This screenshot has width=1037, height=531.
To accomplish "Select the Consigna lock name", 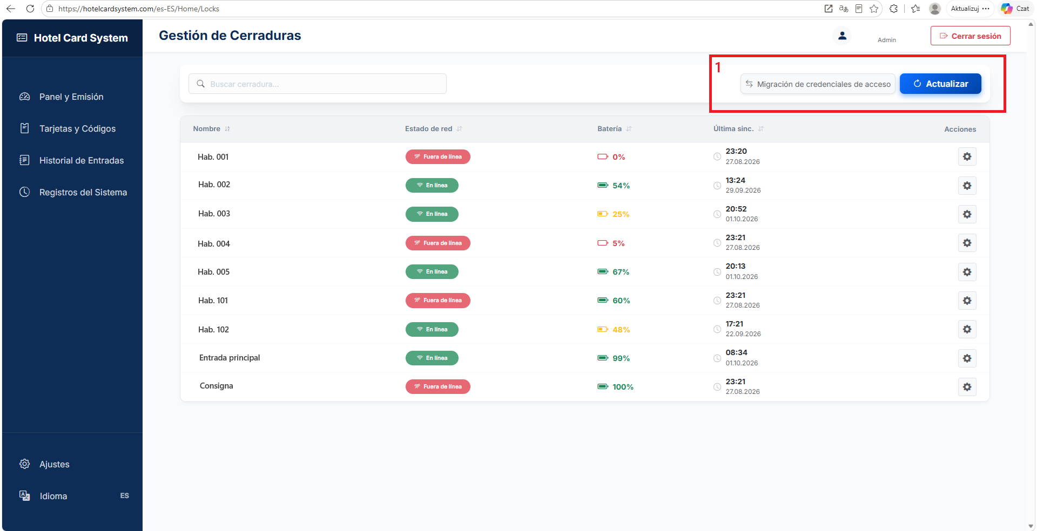I will (217, 386).
